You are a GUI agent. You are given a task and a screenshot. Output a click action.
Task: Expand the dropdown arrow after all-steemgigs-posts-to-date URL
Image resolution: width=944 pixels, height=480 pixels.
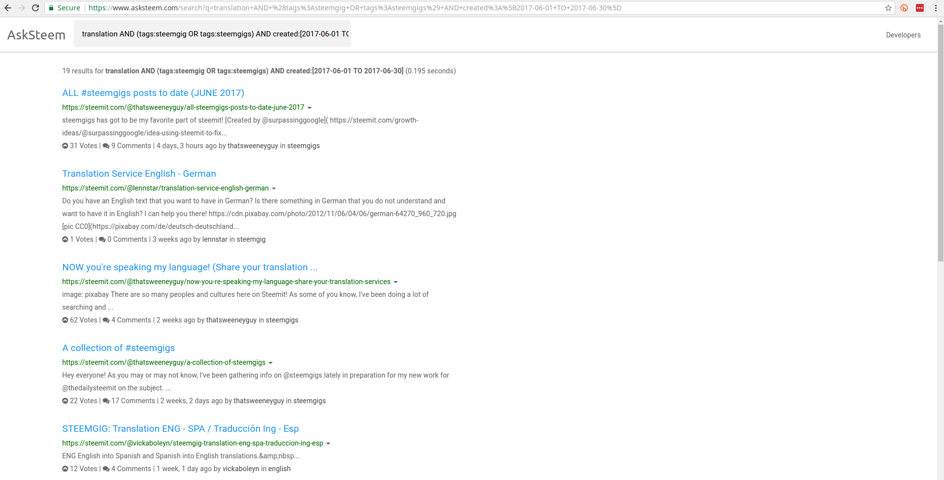309,108
